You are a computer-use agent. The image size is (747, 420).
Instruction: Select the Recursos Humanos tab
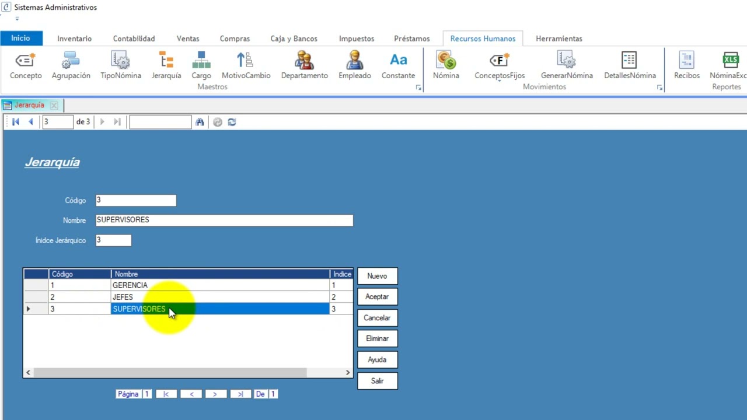[483, 38]
